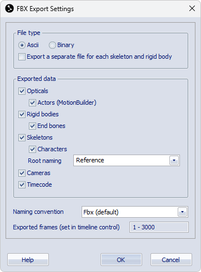This screenshot has width=201, height=272.
Task: Uncheck the Opticals checkbox
Action: pyautogui.click(x=22, y=91)
